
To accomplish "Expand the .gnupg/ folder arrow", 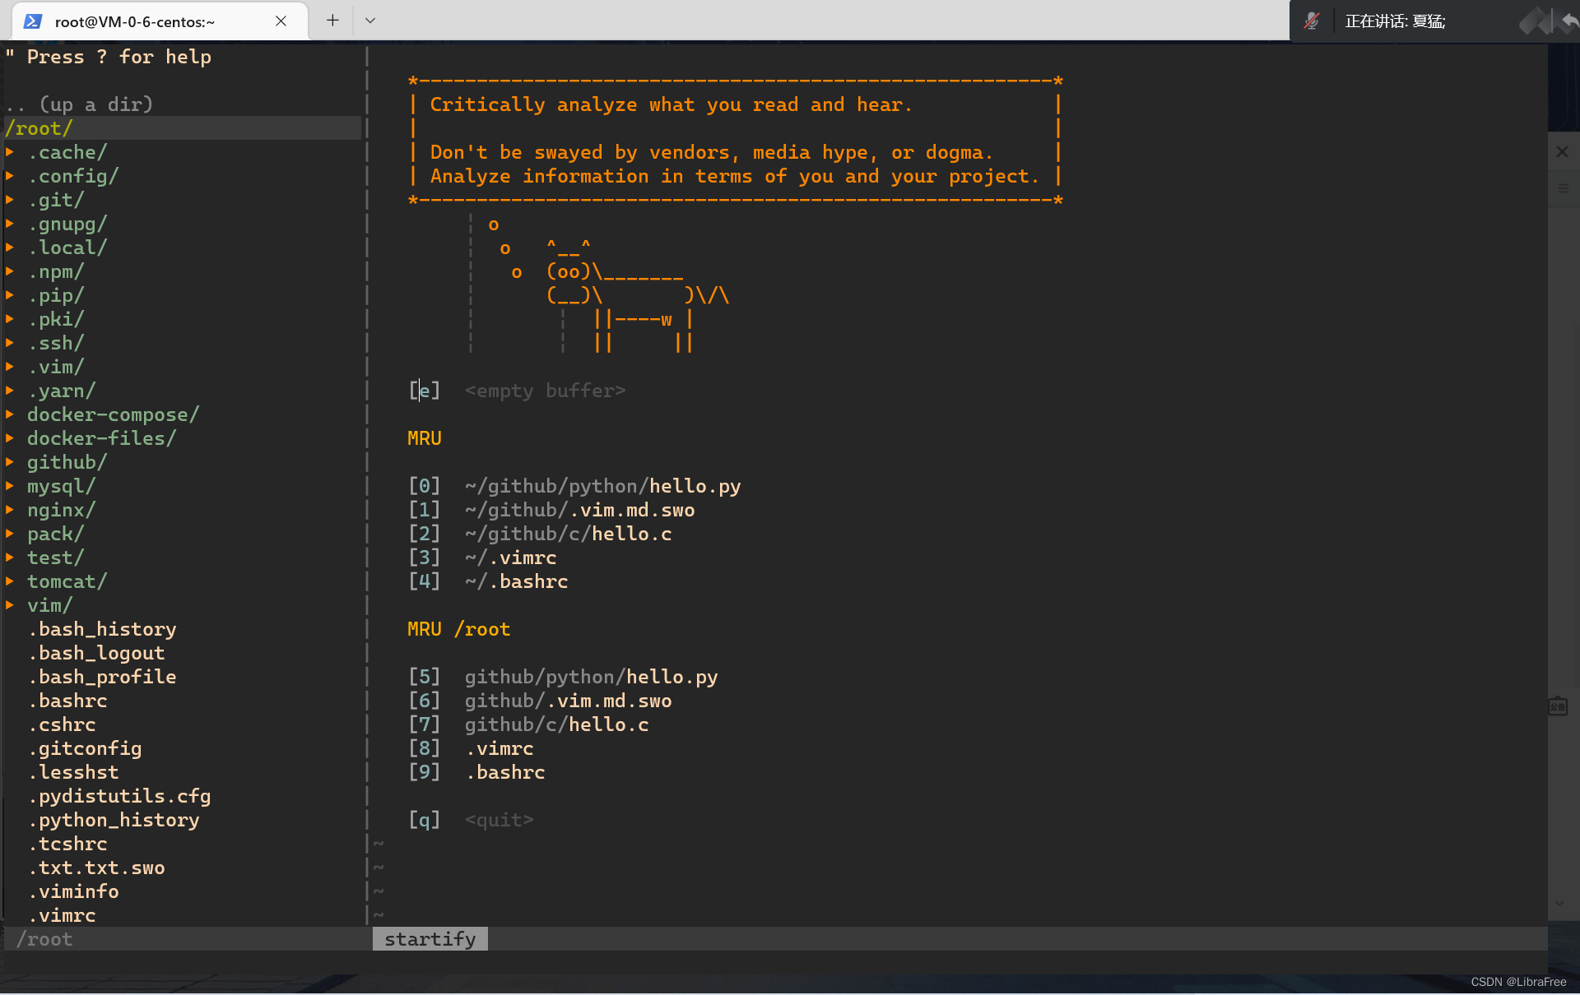I will click(10, 224).
